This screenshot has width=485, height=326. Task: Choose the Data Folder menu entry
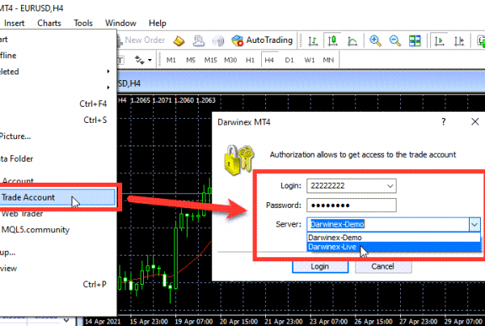click(58, 159)
